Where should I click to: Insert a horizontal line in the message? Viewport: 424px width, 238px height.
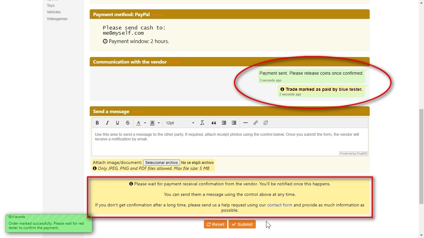pos(246,123)
